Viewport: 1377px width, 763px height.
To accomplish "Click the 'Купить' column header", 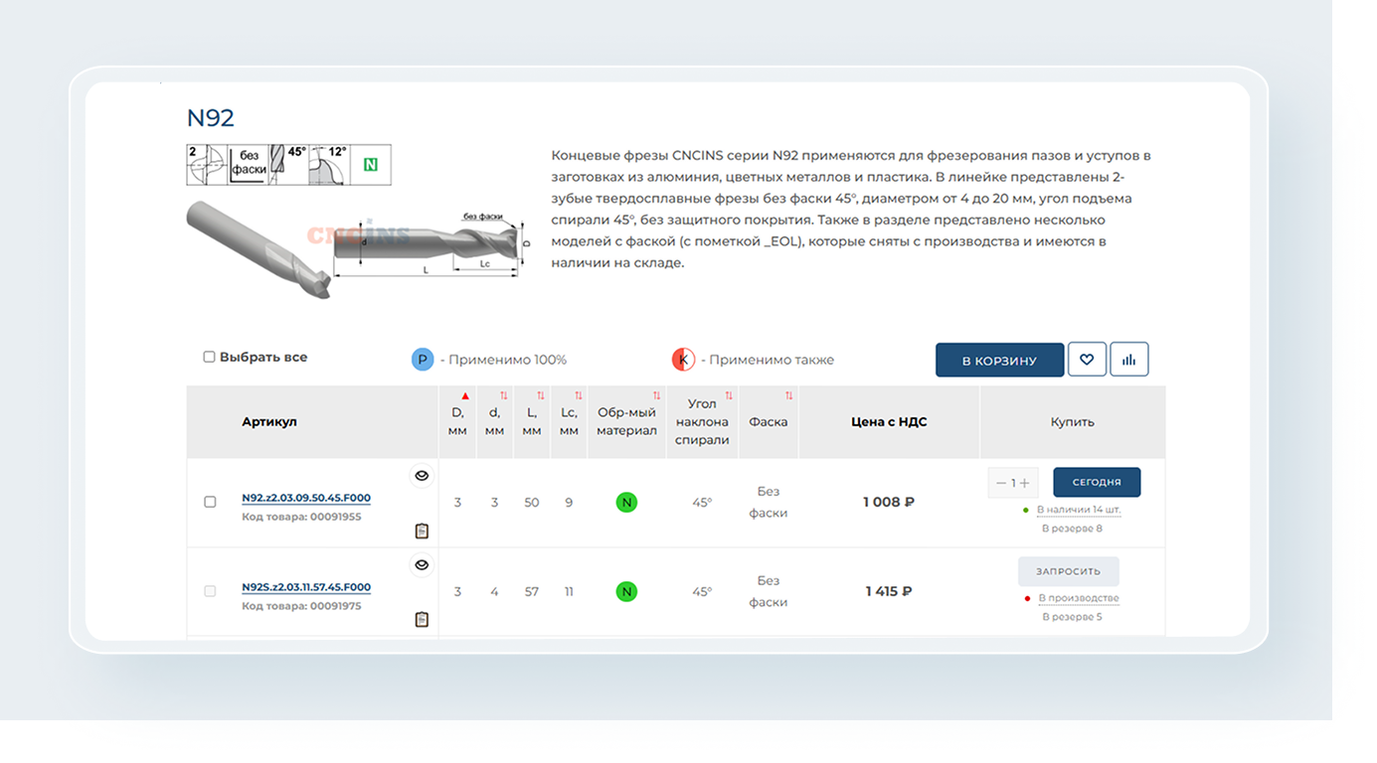I will [x=1073, y=422].
